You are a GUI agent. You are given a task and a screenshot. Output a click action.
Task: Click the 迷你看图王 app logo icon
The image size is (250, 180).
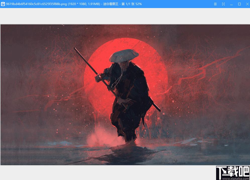tap(3, 4)
